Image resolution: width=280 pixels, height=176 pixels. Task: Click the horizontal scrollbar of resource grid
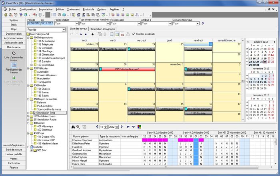coord(166,167)
